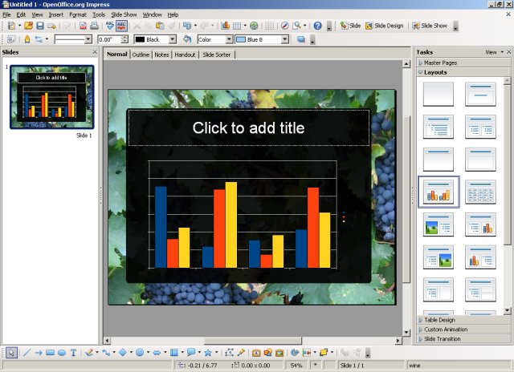Viewport: 514px width, 372px height.
Task: Switch to the Handout tab
Action: pyautogui.click(x=185, y=55)
